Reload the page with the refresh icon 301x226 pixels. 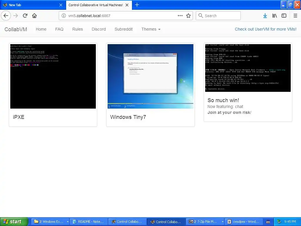coord(25,16)
